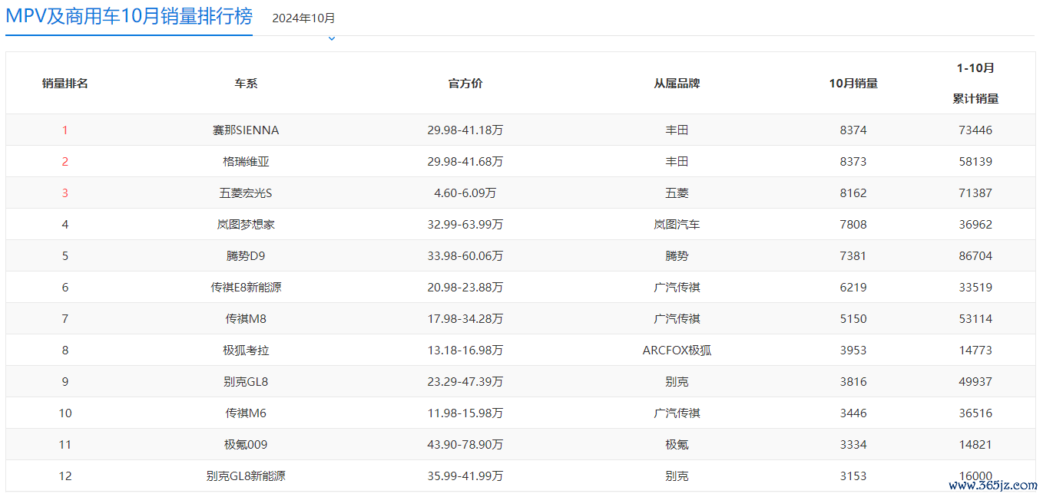Click the 销量排名 column header

coord(65,84)
